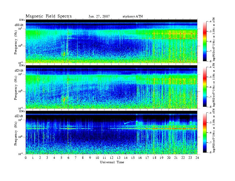
Task: Click hour 11 on the Universal Time axis
Action: click(104, 158)
